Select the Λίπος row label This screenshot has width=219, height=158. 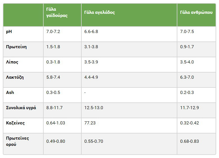click(x=12, y=62)
